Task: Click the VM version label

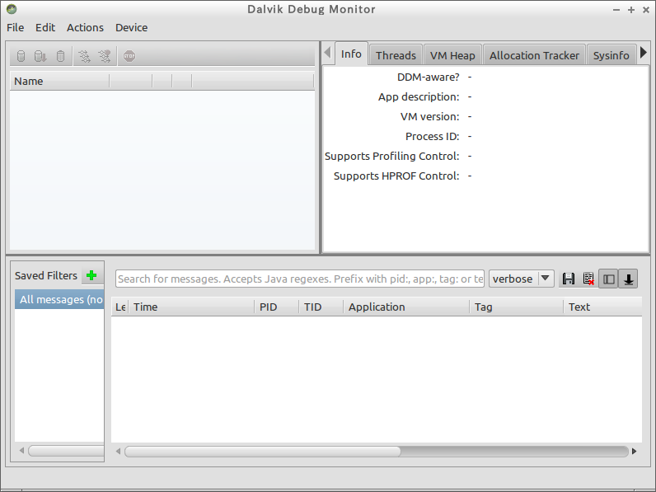Action: (x=429, y=117)
